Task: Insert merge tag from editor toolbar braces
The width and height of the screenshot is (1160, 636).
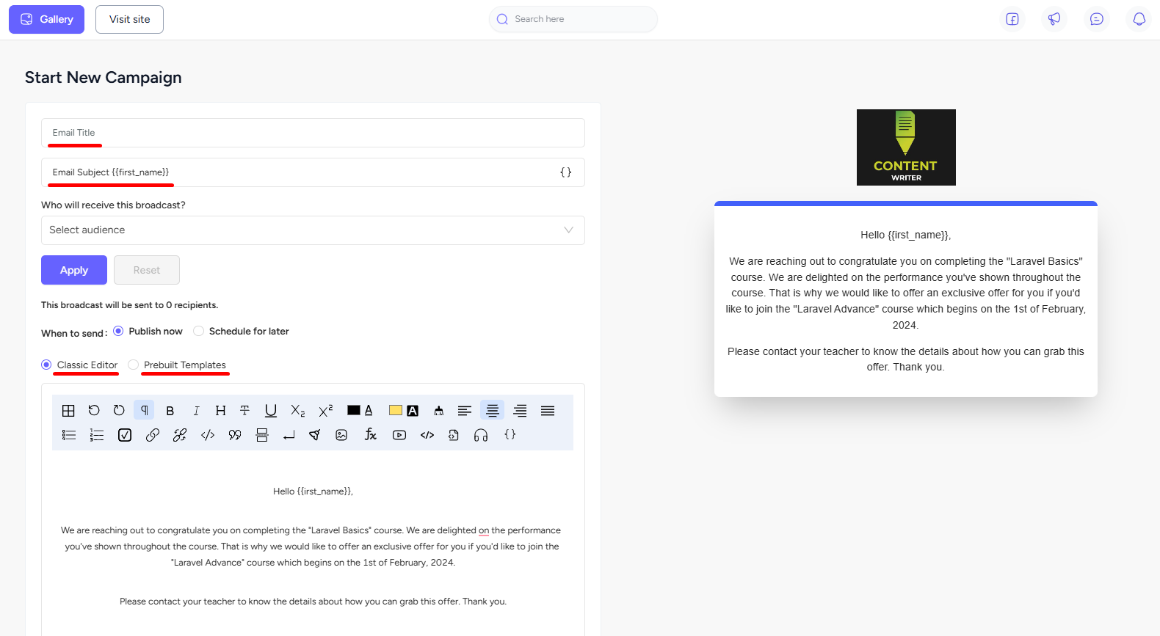Action: pyautogui.click(x=510, y=435)
